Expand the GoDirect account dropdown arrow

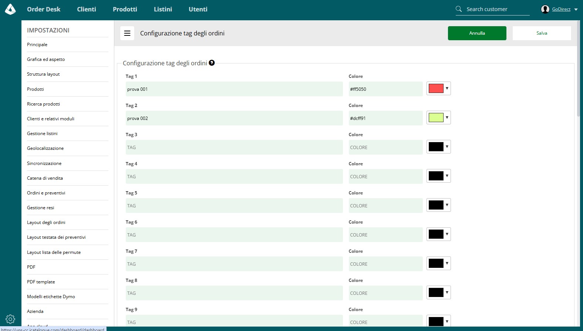point(576,10)
